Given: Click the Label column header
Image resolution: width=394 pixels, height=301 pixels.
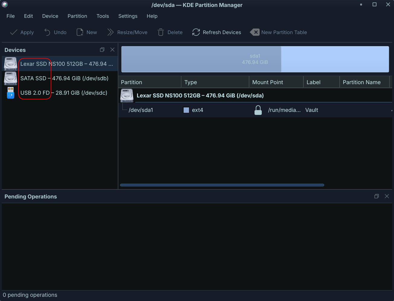Looking at the screenshot, I should (x=321, y=82).
